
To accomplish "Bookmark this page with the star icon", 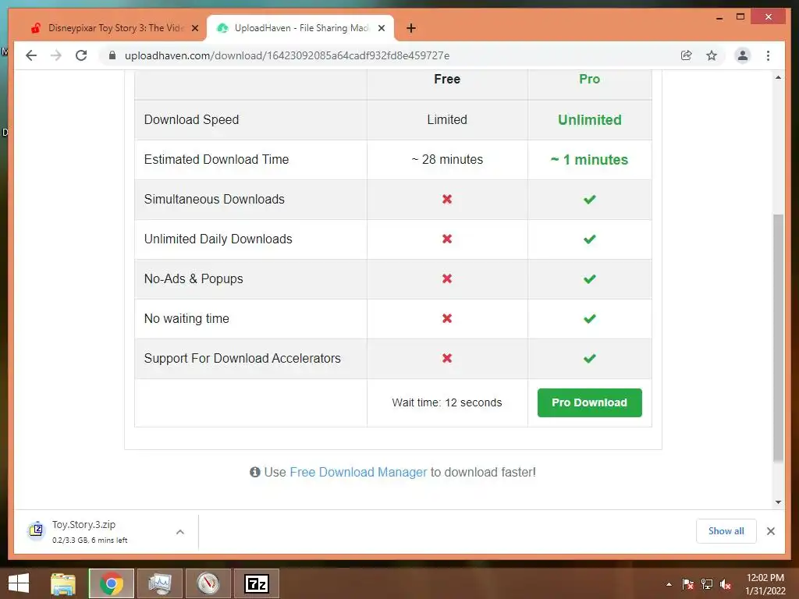I will (712, 55).
